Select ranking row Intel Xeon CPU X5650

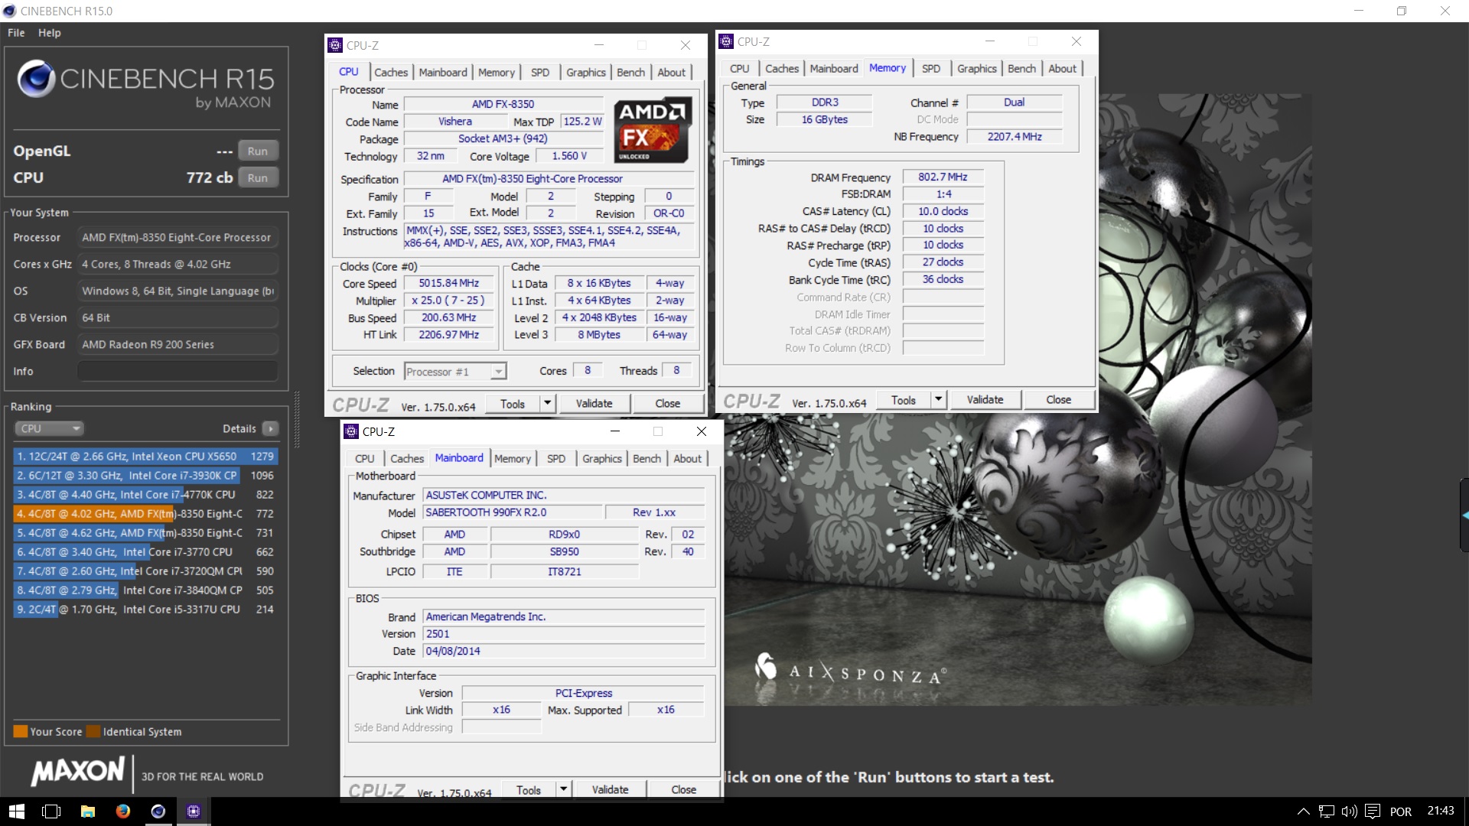click(145, 456)
